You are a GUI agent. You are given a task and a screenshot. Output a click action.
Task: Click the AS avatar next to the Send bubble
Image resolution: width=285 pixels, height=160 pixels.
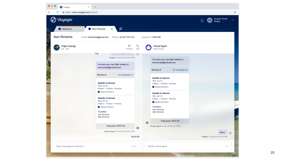(230, 133)
